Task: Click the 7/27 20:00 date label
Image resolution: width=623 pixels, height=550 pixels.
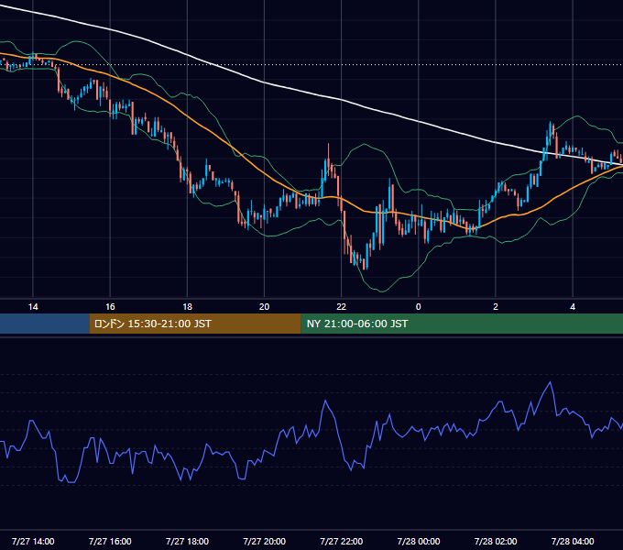Action: click(x=264, y=541)
